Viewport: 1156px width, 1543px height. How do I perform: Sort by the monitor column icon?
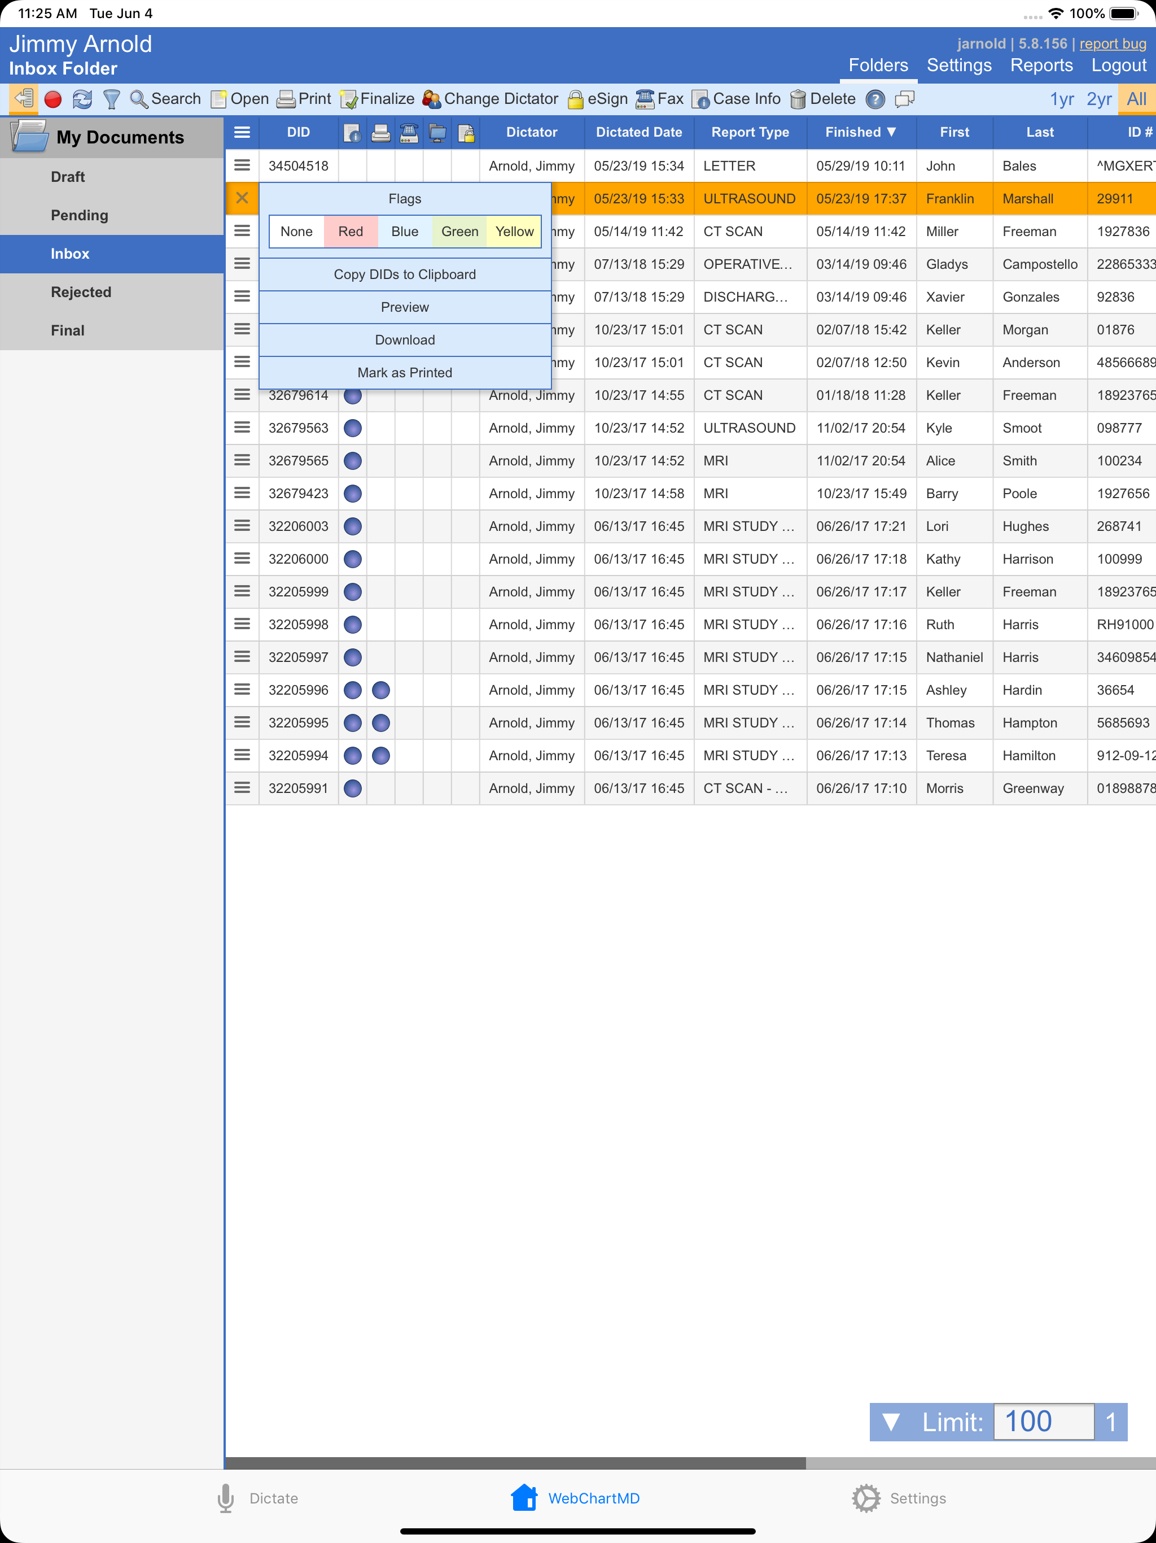(x=438, y=133)
